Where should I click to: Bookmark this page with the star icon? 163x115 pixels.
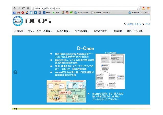click(138, 8)
